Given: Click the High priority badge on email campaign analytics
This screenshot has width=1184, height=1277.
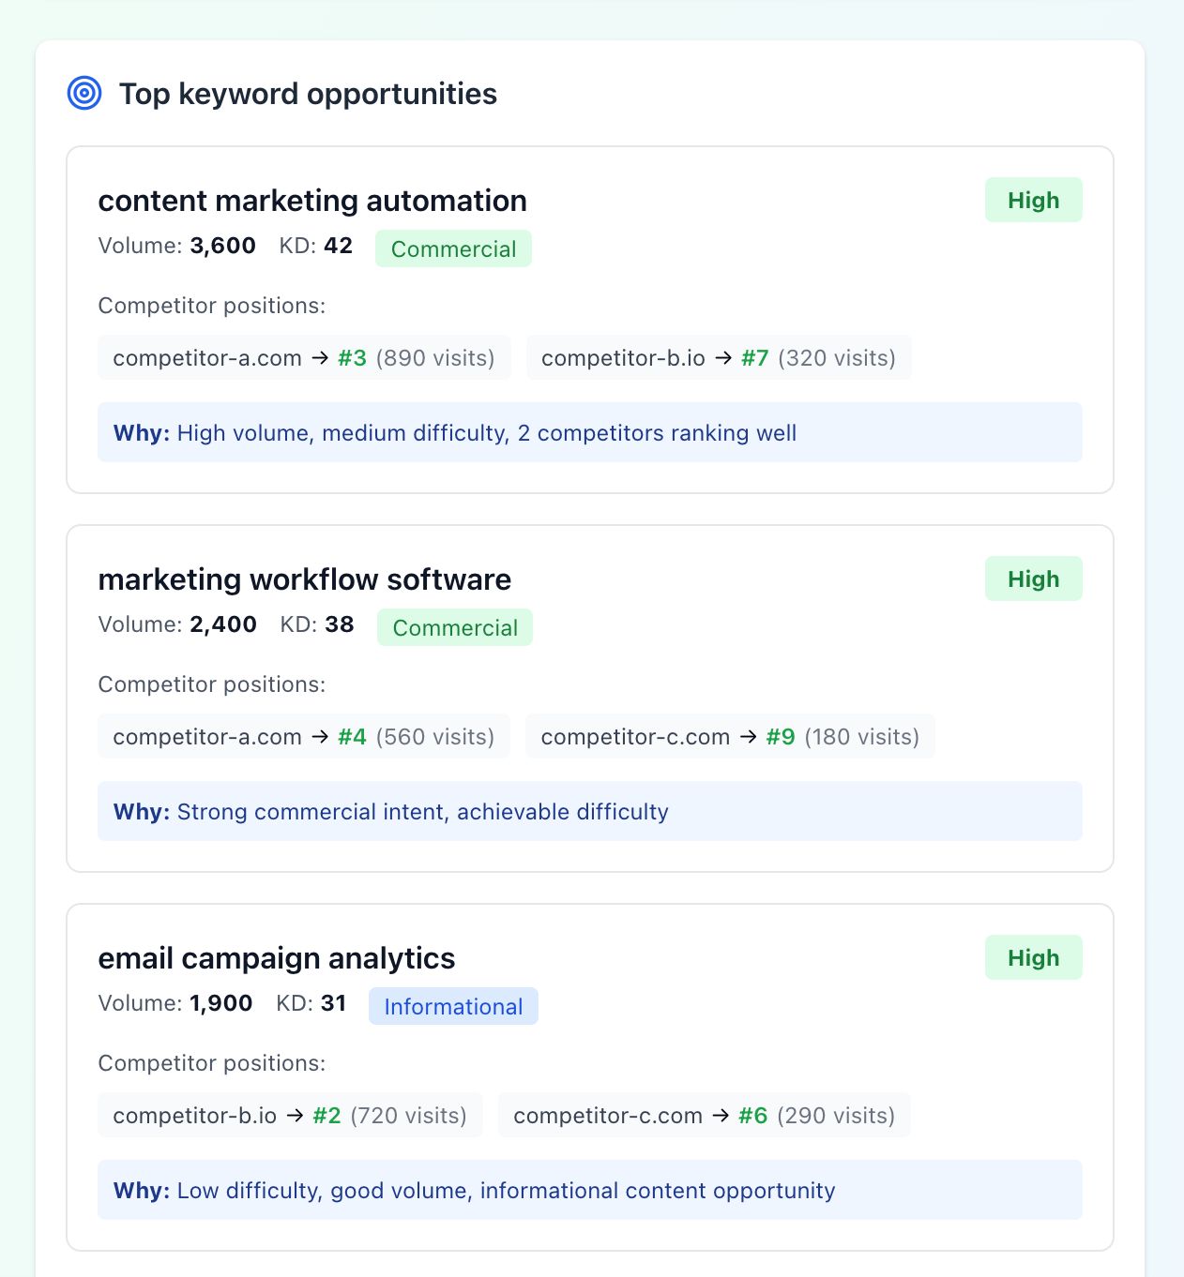Looking at the screenshot, I should pos(1033,957).
